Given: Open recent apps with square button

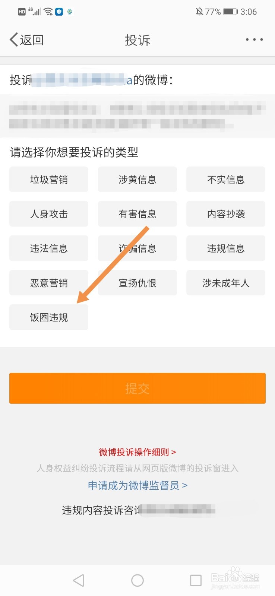Looking at the screenshot, I should click(x=196, y=580).
